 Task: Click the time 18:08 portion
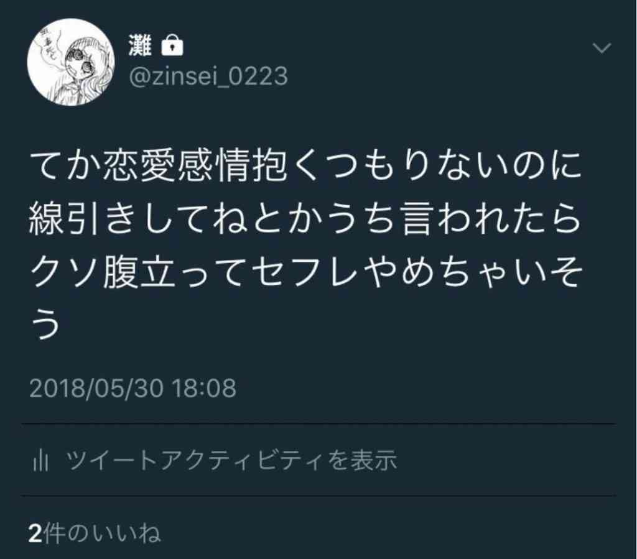point(204,387)
